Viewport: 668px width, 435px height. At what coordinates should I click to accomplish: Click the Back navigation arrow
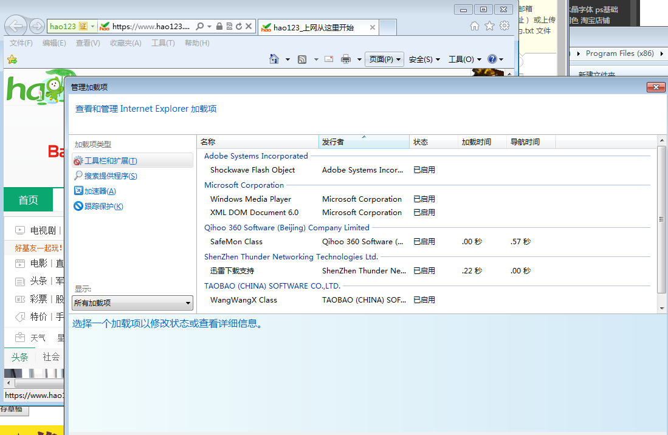(x=16, y=27)
